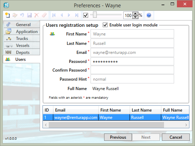Click the Cancel button
The height and width of the screenshot is (146, 195).
[x=176, y=137]
